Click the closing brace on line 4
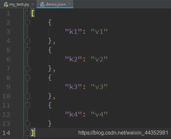Viewport: 171px width, 139px height. 50,41
